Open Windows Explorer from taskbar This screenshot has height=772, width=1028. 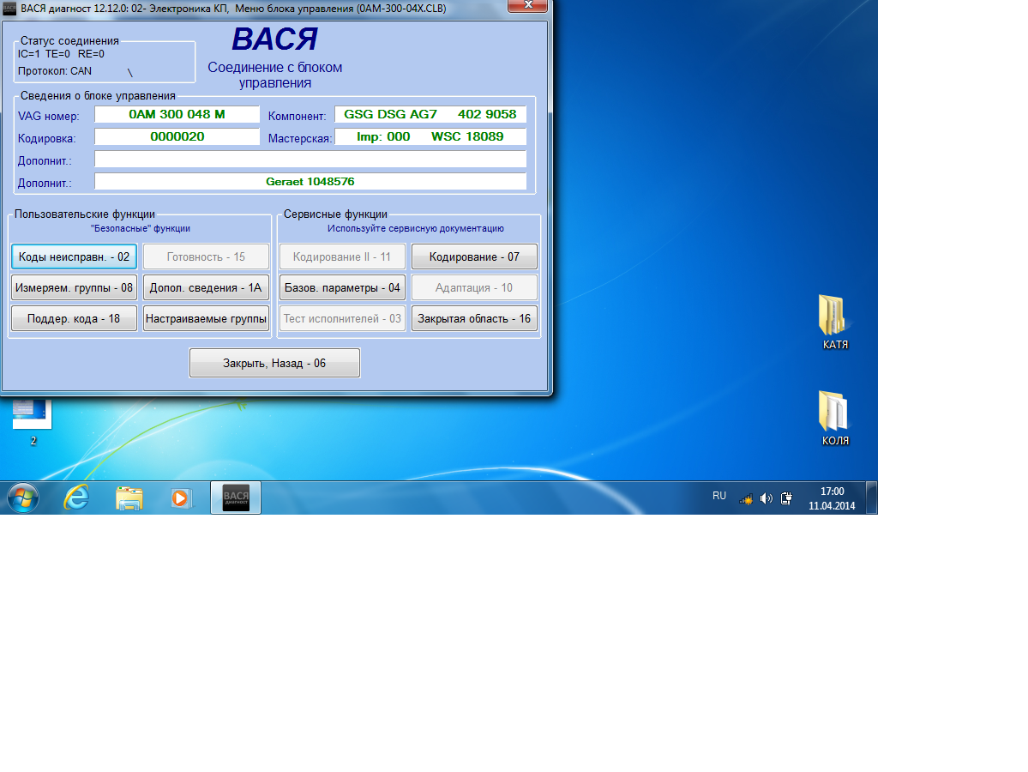[129, 498]
